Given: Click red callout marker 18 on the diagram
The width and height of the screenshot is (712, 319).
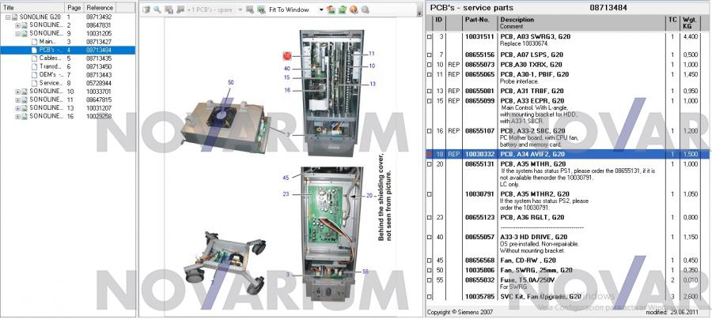Looking at the screenshot, I should point(287,56).
